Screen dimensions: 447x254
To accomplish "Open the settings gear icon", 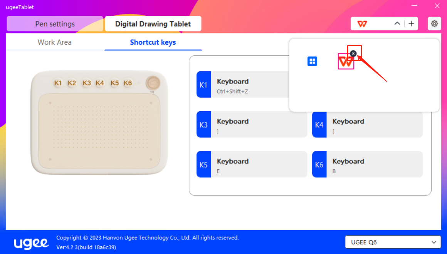I will (434, 24).
